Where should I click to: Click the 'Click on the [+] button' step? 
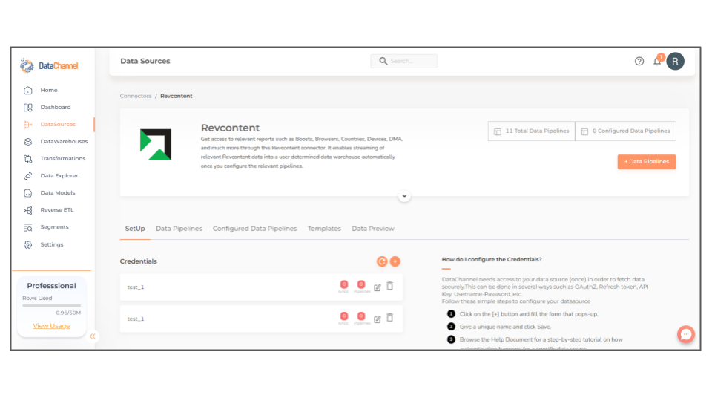point(529,314)
